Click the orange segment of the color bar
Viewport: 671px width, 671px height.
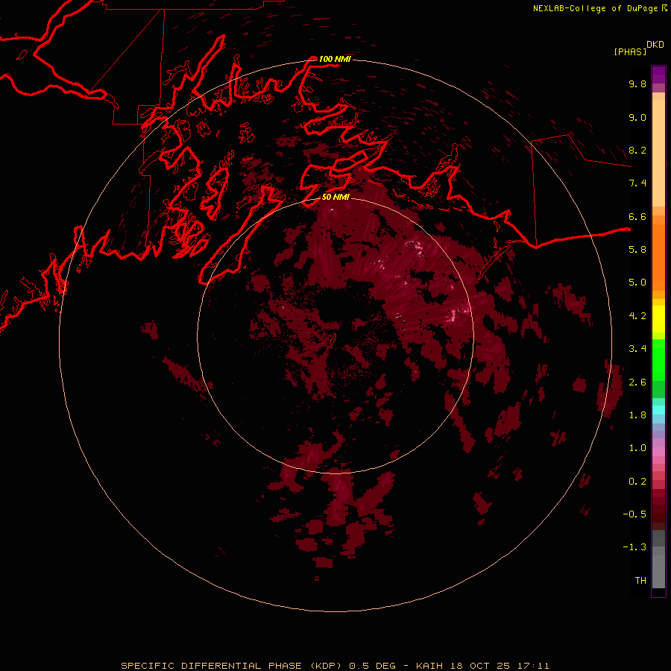[x=658, y=256]
